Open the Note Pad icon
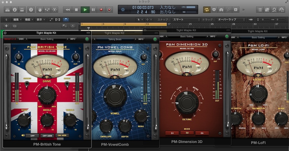This screenshot has height=151, width=289. click(267, 10)
